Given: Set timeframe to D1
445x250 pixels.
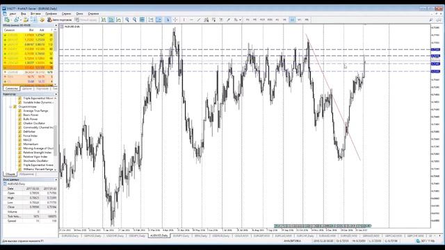Looking at the screenshot, I should point(292,19).
